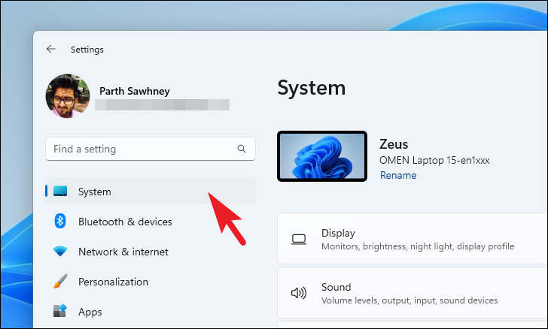Click the Wi-Fi network icon in sidebar

click(60, 251)
